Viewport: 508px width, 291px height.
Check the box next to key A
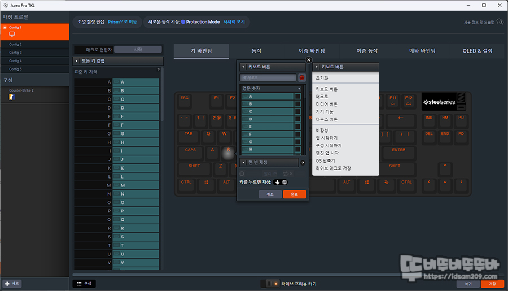[x=297, y=97]
